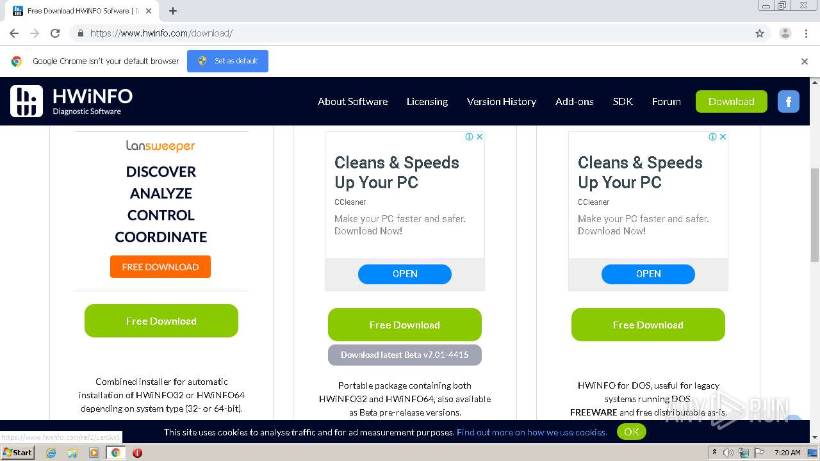820x461 pixels.
Task: Download the portable package
Action: [x=405, y=325]
